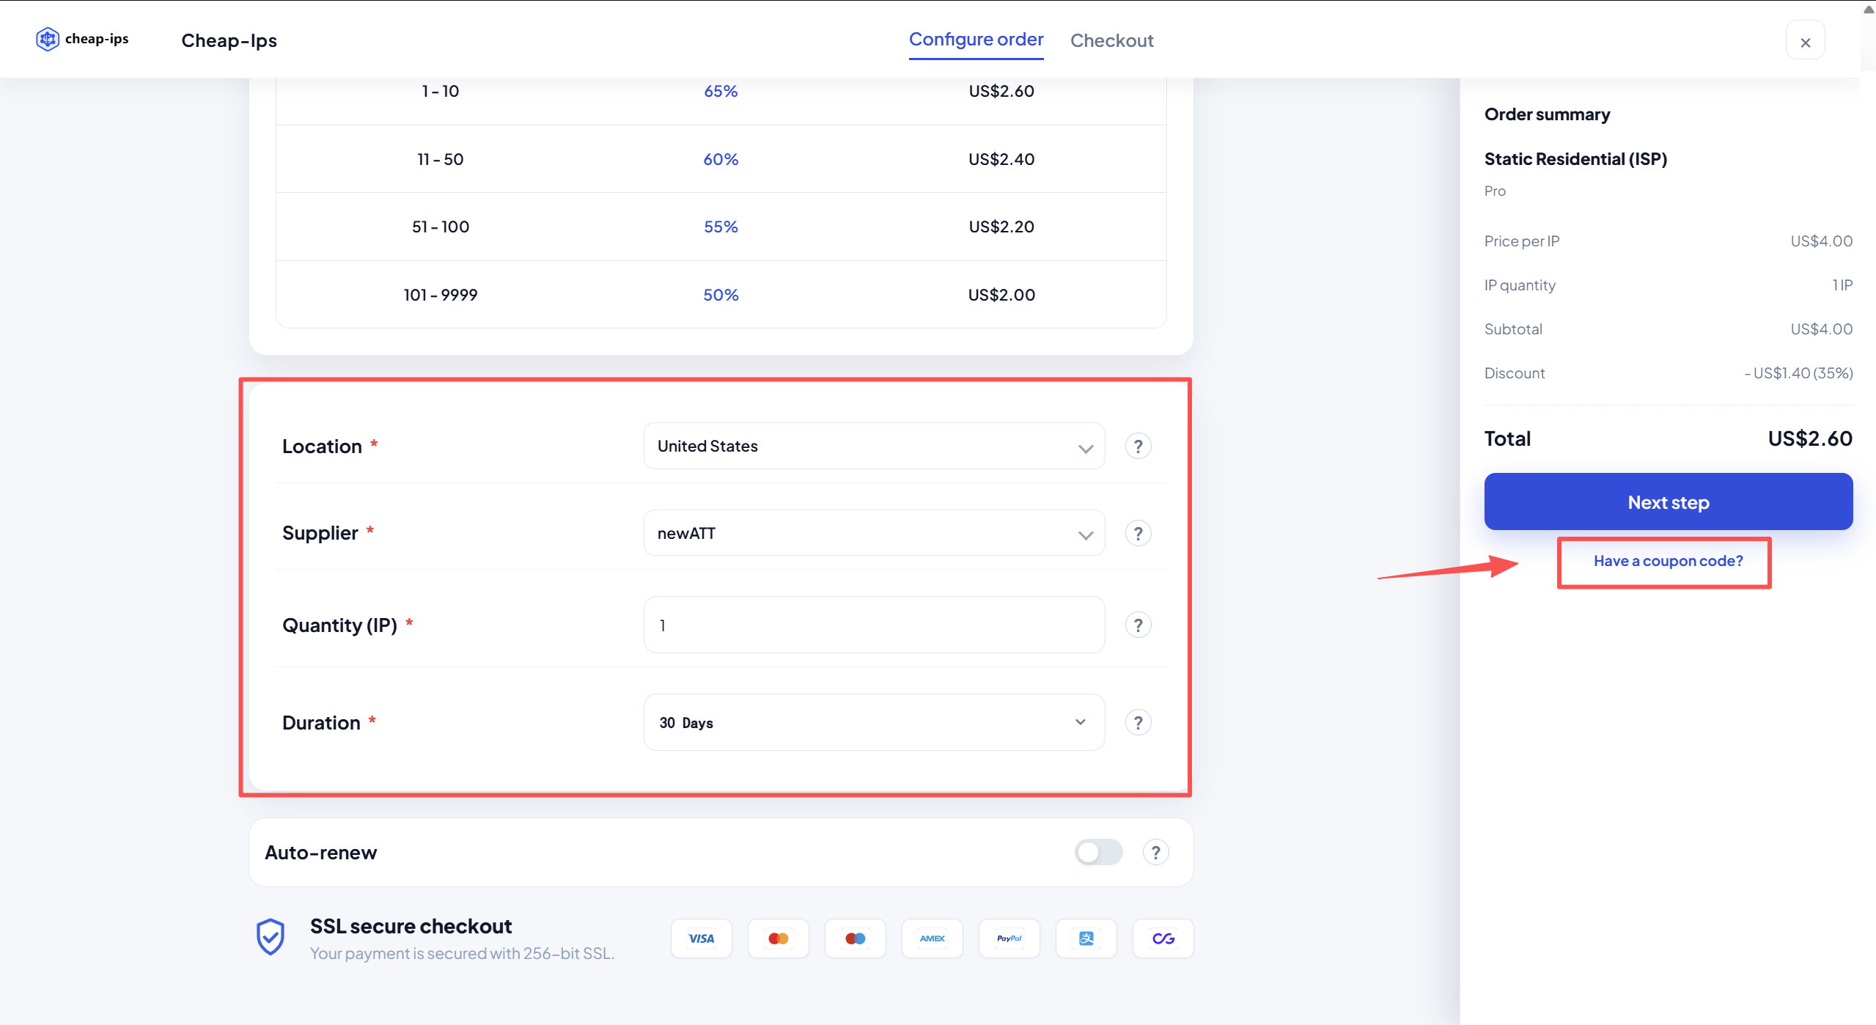Click the Have a coupon code link
The image size is (1876, 1025).
click(1668, 561)
